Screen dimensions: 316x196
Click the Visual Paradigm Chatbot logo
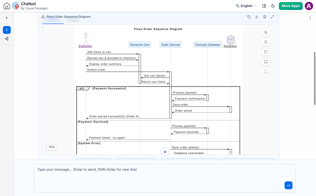(16, 6)
